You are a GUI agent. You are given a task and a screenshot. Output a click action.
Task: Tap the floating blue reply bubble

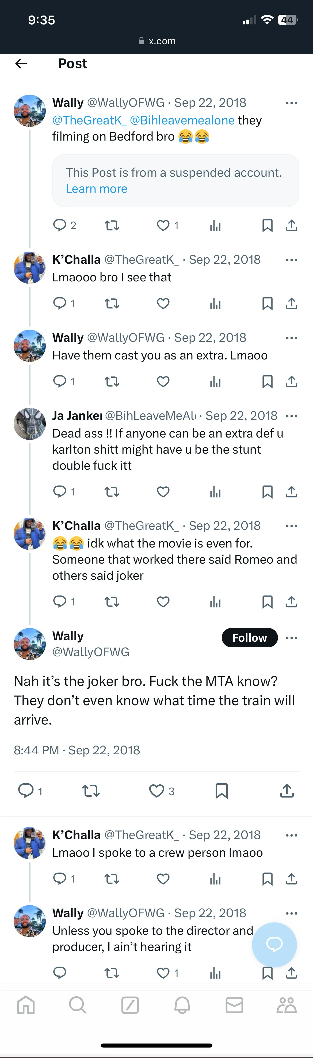[274, 945]
